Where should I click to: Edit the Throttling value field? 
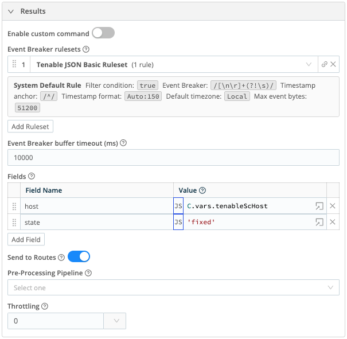pyautogui.click(x=56, y=321)
